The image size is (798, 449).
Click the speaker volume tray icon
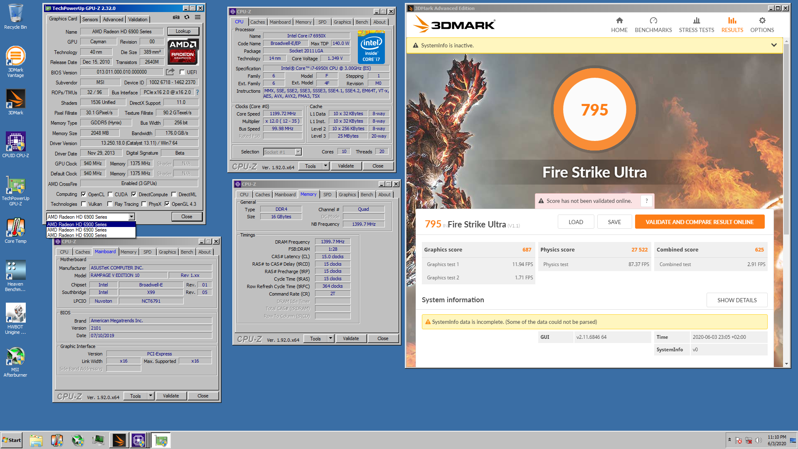(x=759, y=440)
